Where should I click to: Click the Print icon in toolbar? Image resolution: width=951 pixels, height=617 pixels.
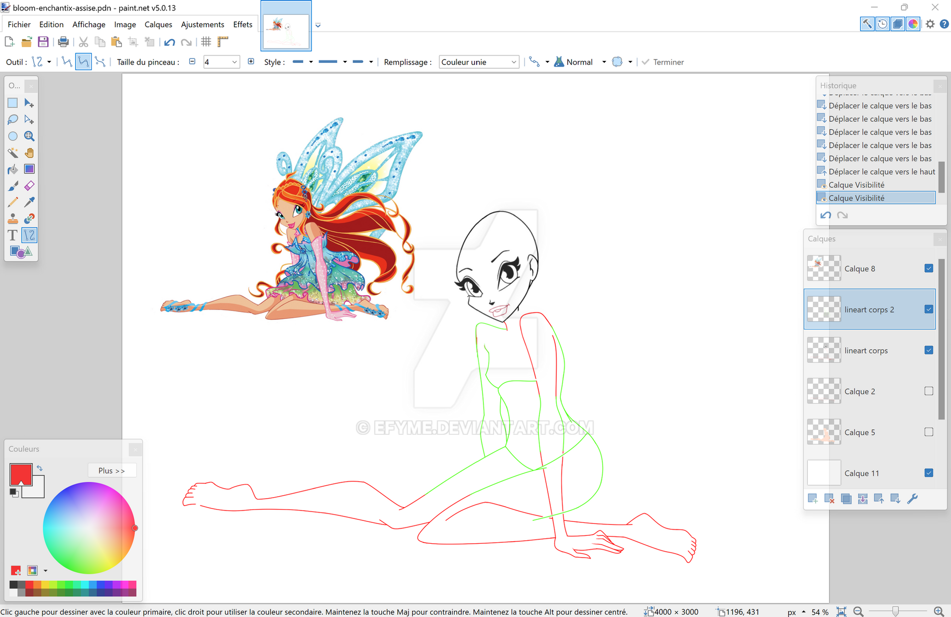(63, 42)
